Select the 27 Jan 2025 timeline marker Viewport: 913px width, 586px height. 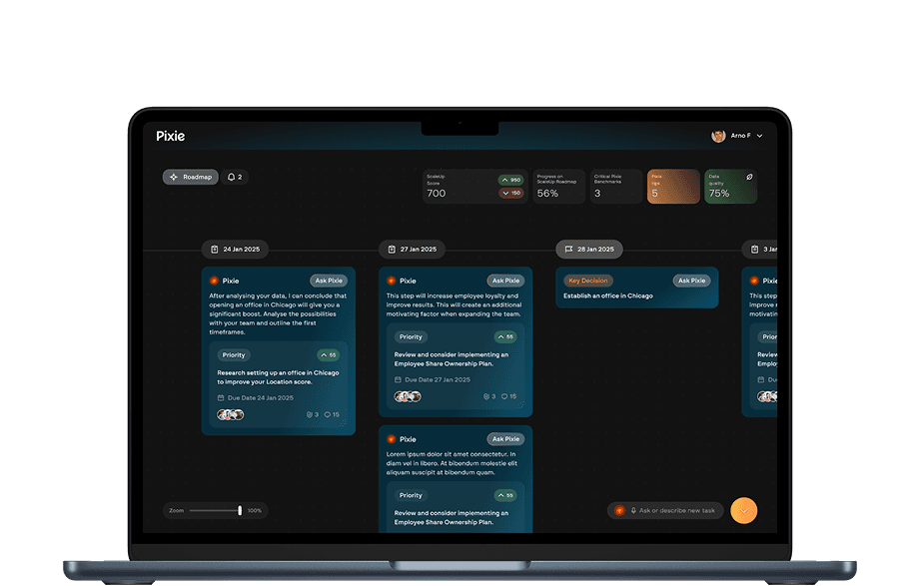click(412, 249)
